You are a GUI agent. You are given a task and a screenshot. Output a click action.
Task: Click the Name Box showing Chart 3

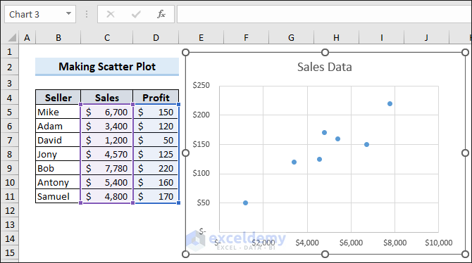point(40,14)
